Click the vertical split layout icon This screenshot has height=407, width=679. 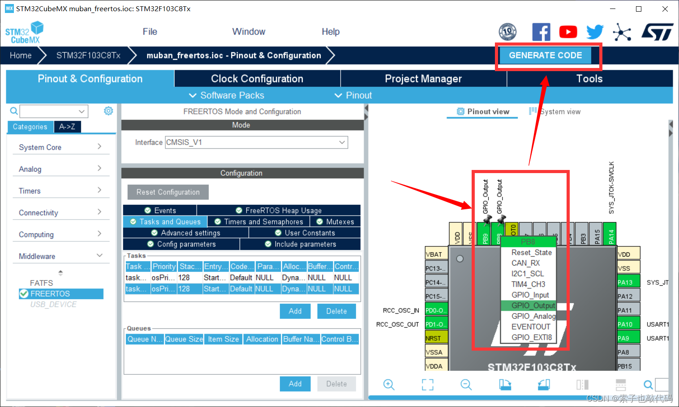[582, 385]
